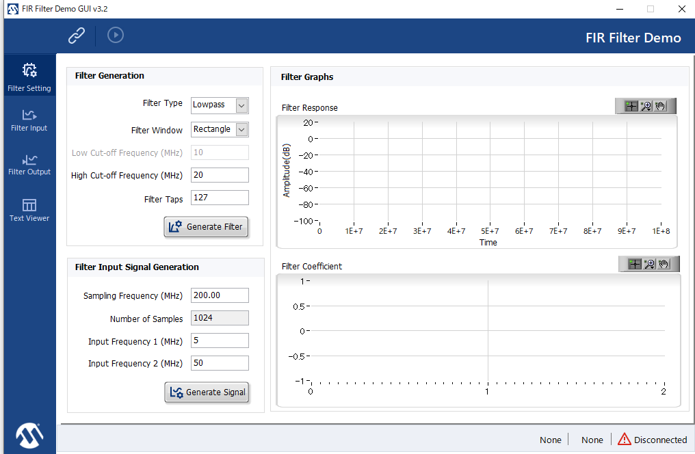This screenshot has height=454, width=695.
Task: Select pan hand tool on Filter Response graph
Action: (661, 106)
